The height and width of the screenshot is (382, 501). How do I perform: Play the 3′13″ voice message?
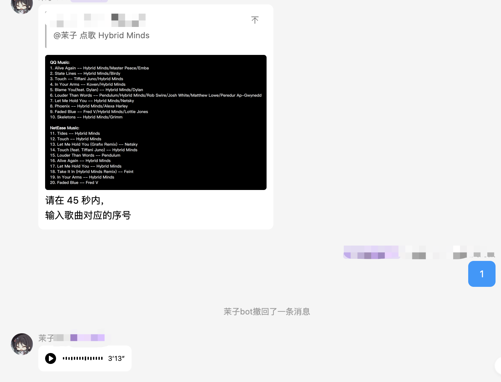51,358
